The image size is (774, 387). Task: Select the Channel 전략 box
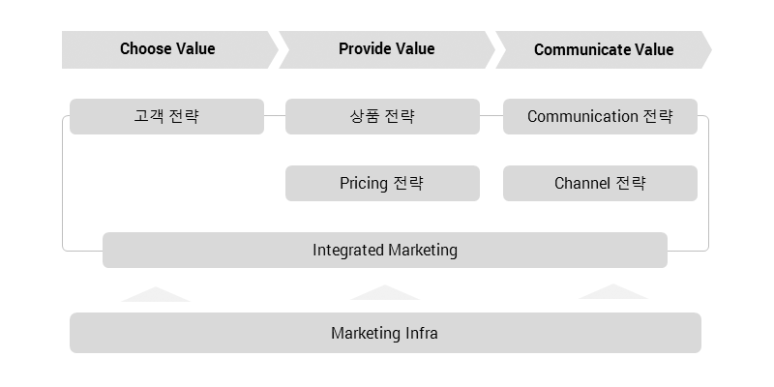600,183
